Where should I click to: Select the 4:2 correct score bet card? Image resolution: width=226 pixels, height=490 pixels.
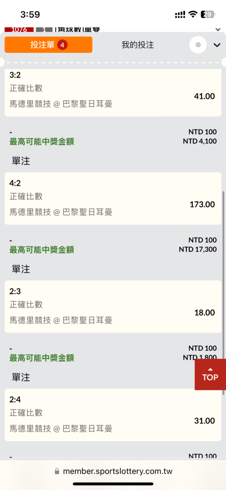[113, 198]
